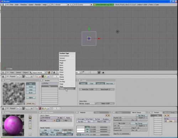The image size is (178, 138).
Task: Click the TE:Tex name field
Action: (50, 84)
